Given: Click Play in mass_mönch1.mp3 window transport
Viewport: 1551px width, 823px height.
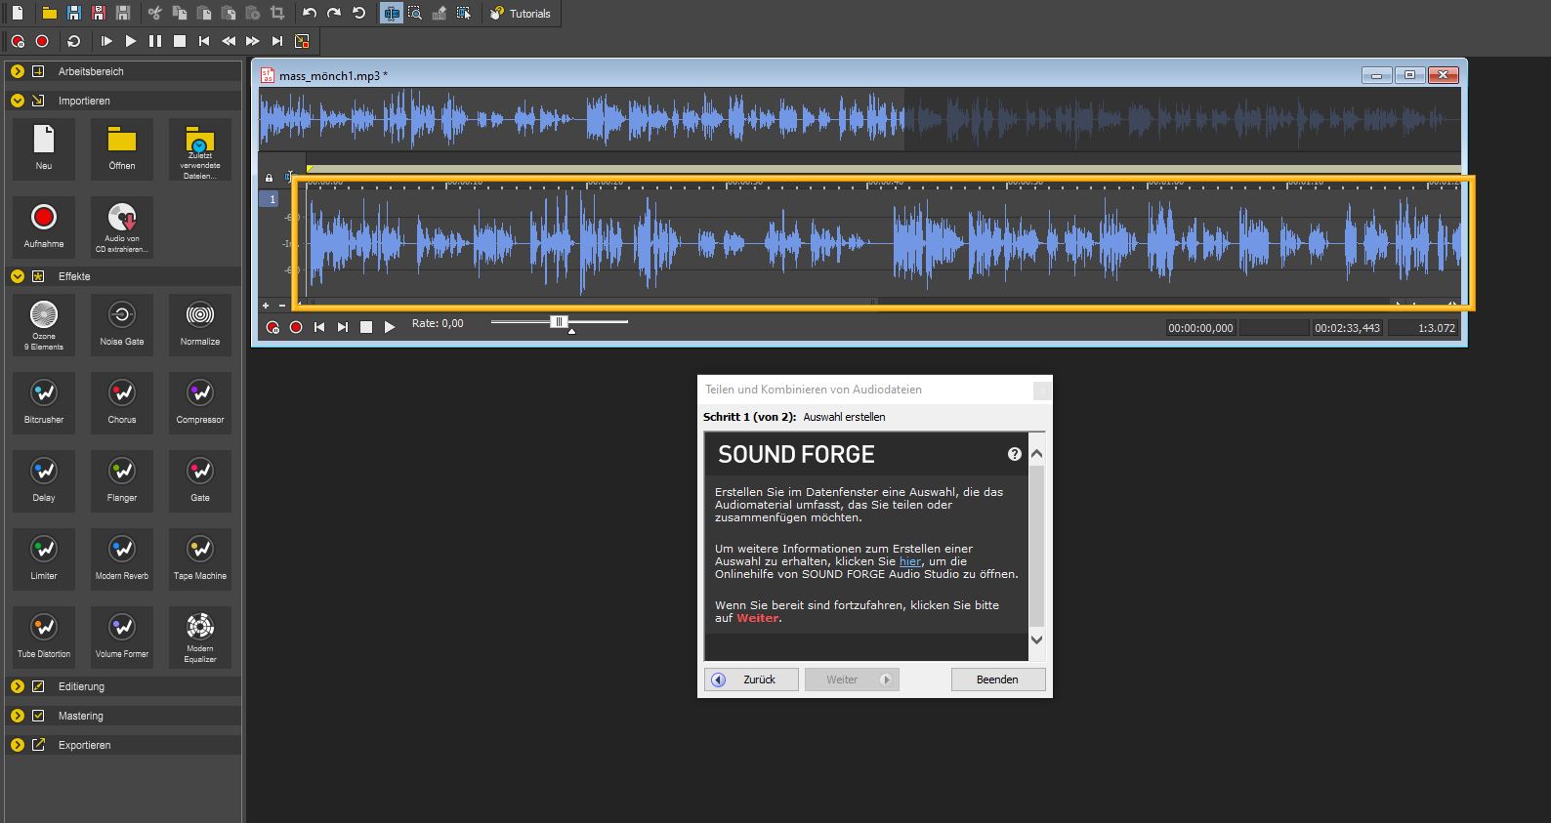Looking at the screenshot, I should 390,327.
